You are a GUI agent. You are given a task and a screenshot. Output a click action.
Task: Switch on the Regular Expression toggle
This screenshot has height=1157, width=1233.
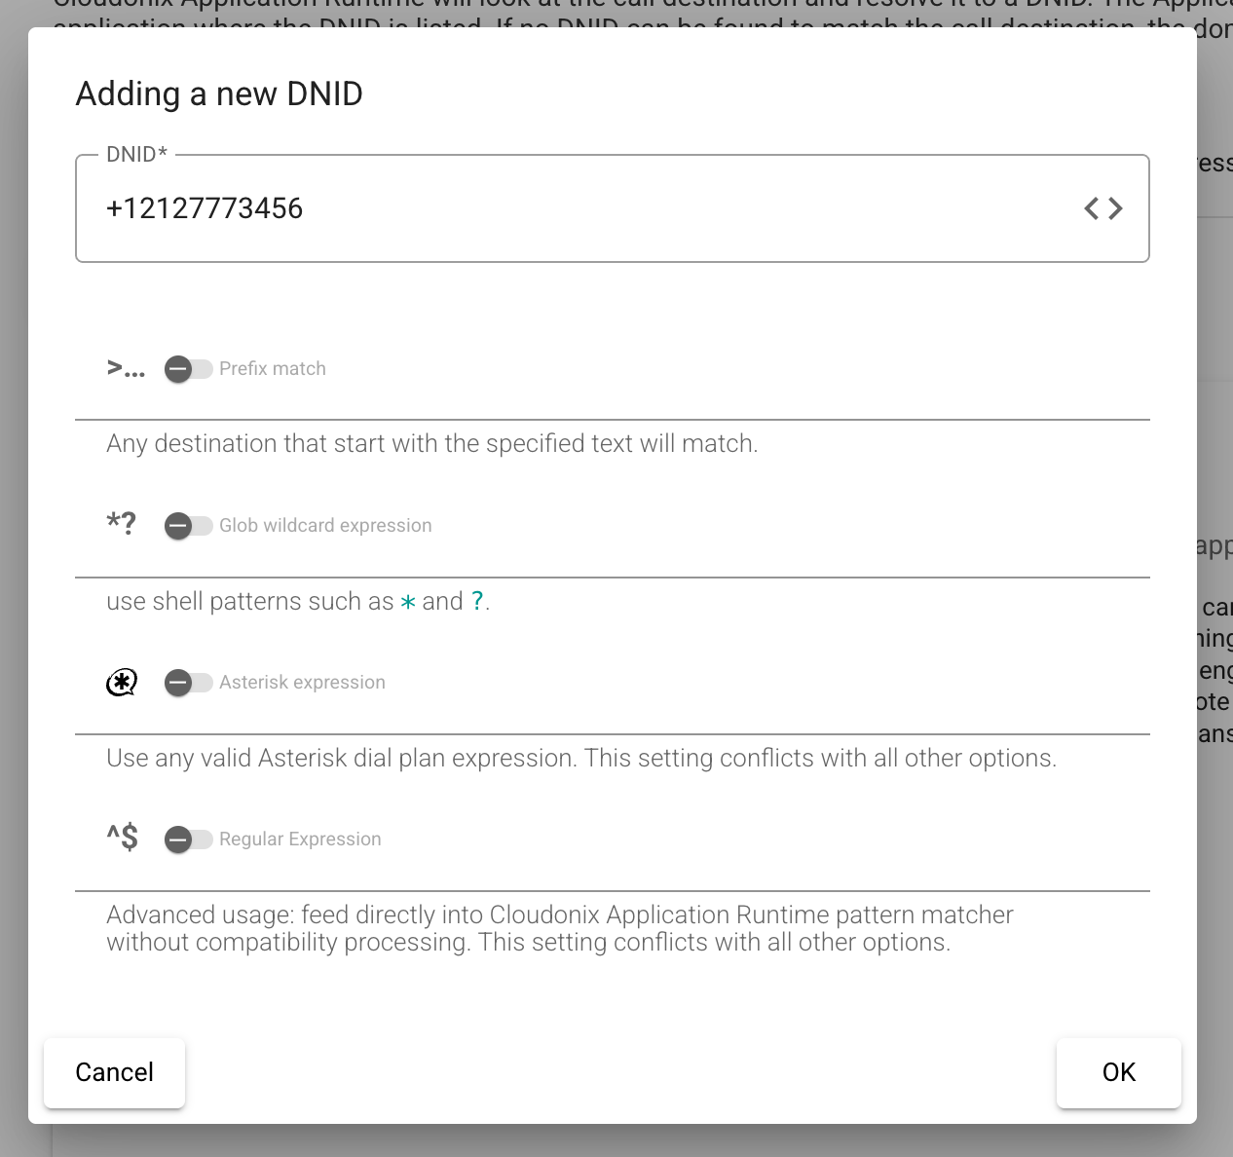(x=188, y=840)
